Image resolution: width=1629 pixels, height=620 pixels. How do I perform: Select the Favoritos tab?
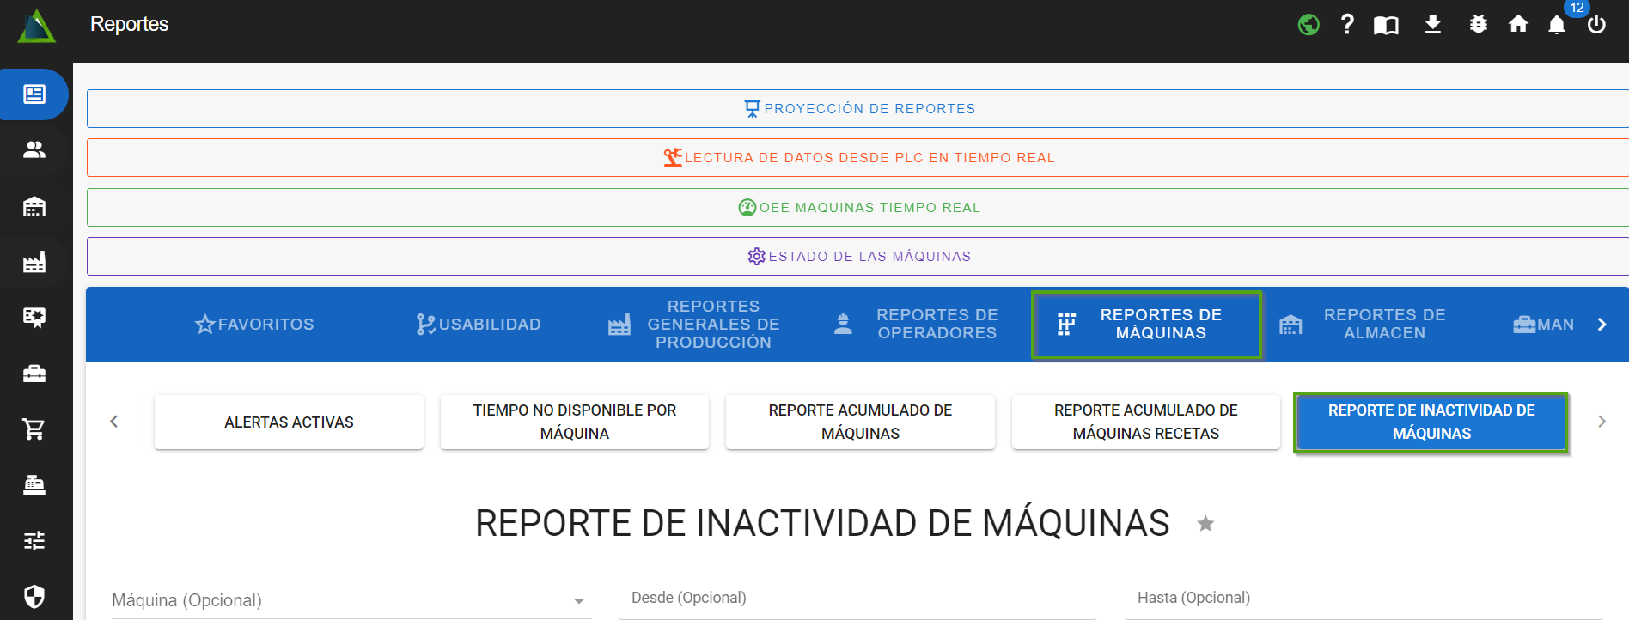254,325
